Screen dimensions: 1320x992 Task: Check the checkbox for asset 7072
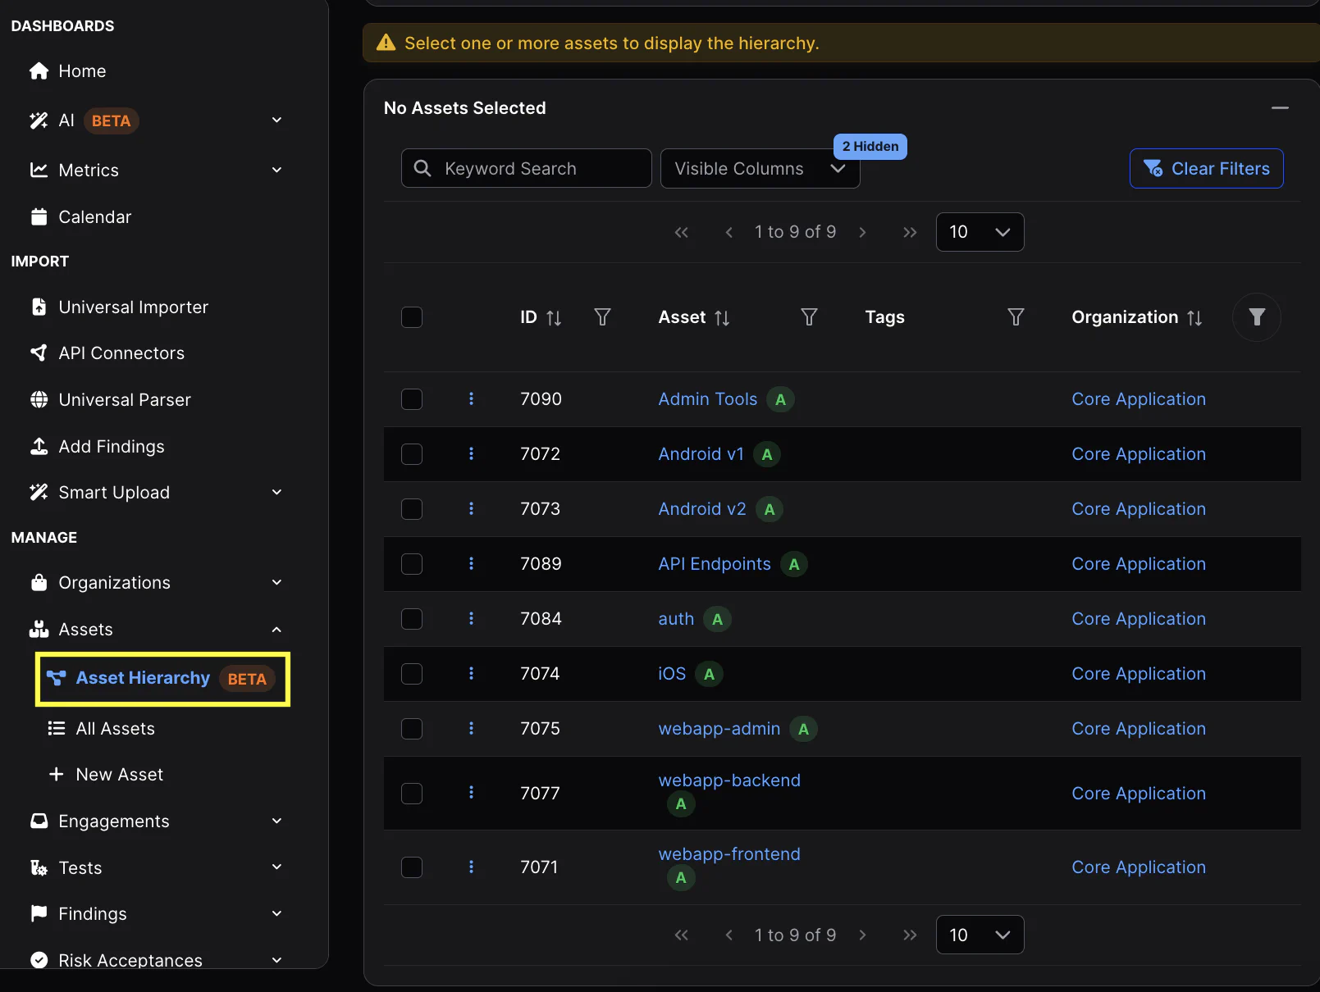[x=412, y=454]
